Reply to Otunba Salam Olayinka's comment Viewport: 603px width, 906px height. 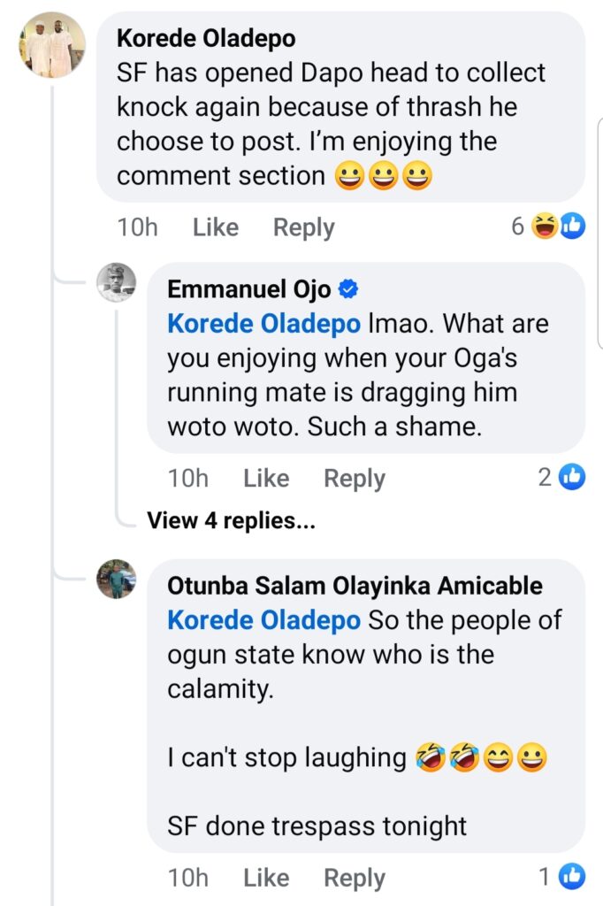tap(355, 878)
